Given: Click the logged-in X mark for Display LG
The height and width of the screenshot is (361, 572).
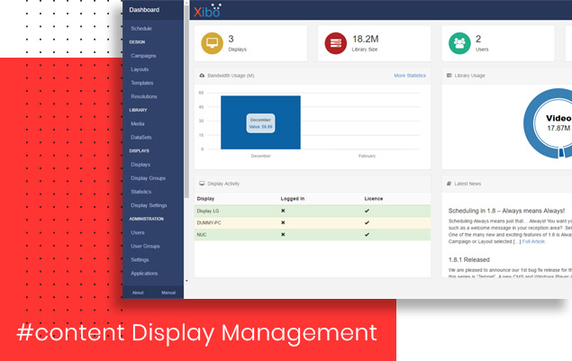Looking at the screenshot, I should point(283,211).
